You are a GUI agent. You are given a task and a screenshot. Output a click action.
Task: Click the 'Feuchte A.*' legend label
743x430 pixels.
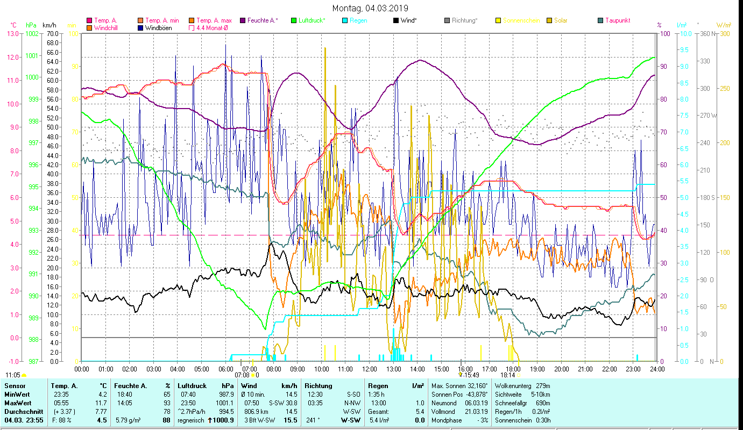263,21
